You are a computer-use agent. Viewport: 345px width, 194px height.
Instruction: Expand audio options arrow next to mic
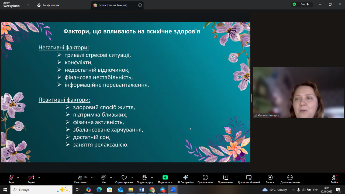(x=18, y=177)
